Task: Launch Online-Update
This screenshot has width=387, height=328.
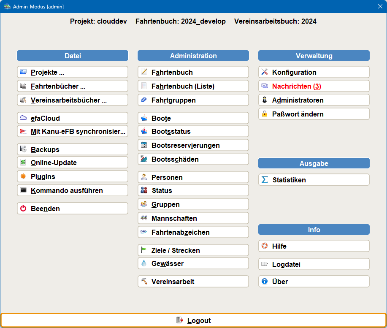Action: (73, 163)
